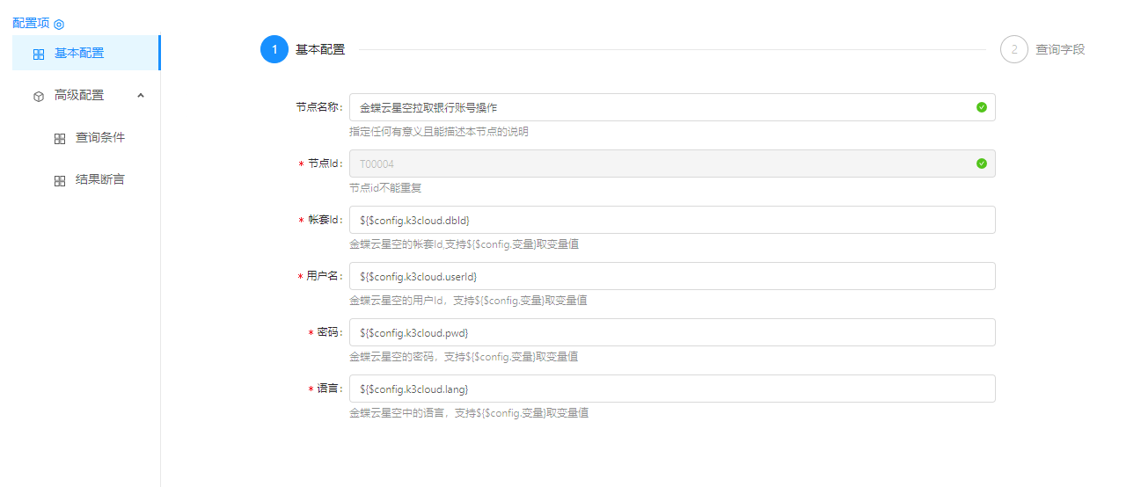Click the step 1 circle icon
This screenshot has height=487, width=1141.
(x=274, y=50)
